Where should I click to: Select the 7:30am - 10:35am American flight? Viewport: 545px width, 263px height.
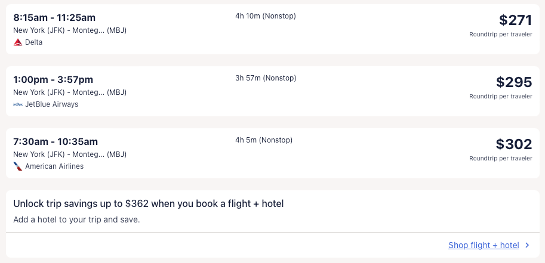[x=56, y=141]
